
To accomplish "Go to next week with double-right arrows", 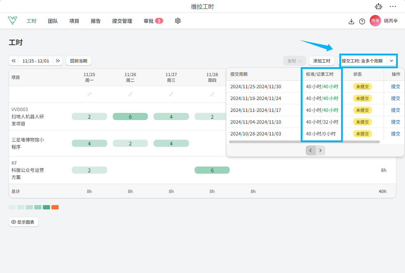I will click(58, 61).
